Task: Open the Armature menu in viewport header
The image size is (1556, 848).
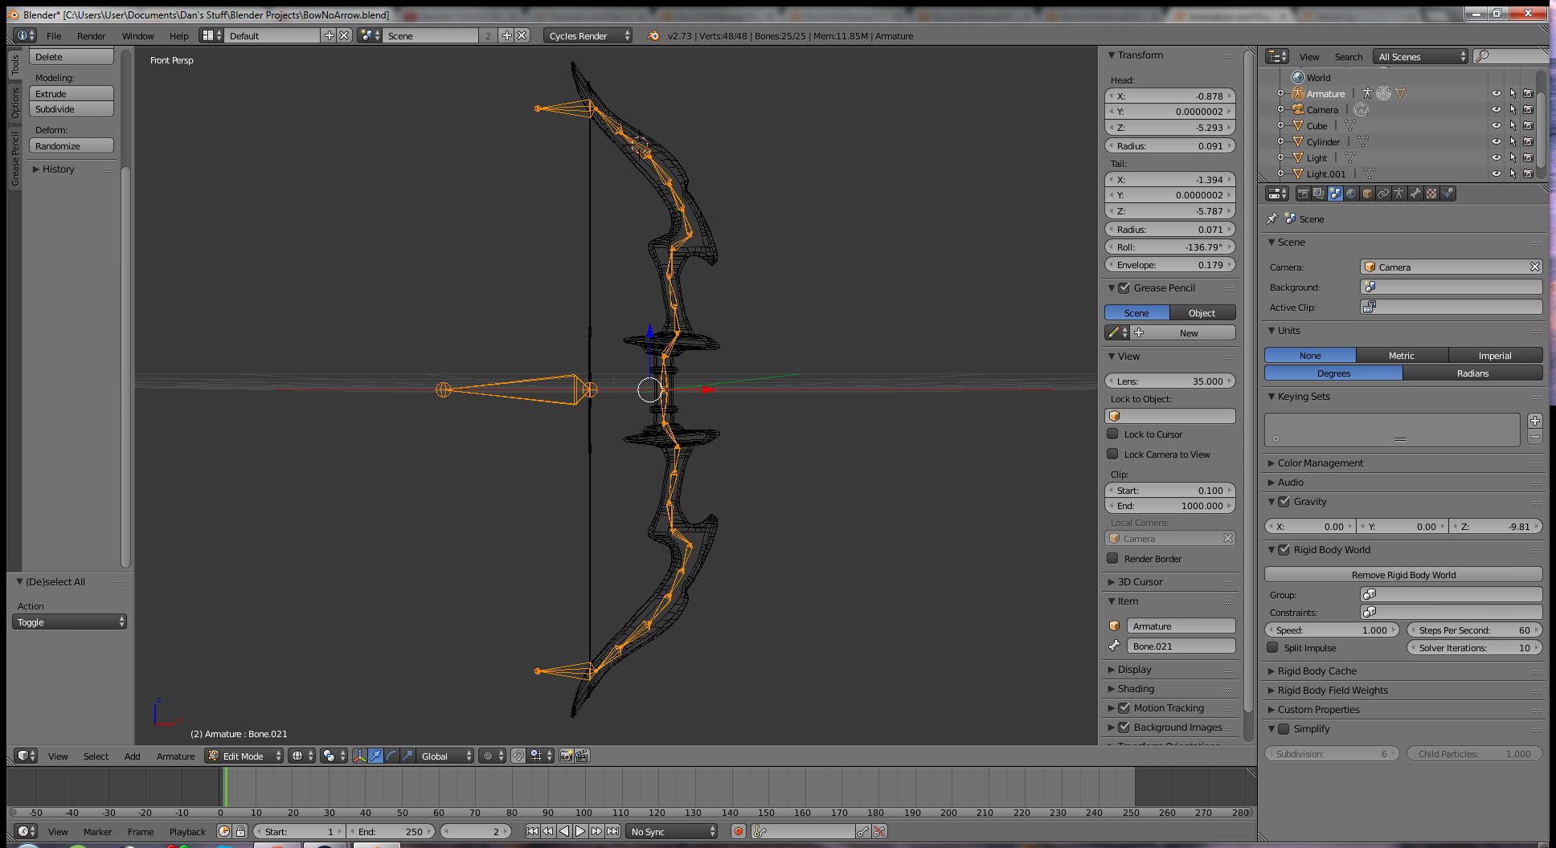Action: click(x=175, y=756)
